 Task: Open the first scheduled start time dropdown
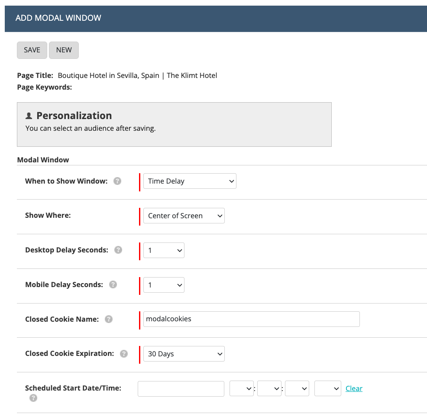242,389
